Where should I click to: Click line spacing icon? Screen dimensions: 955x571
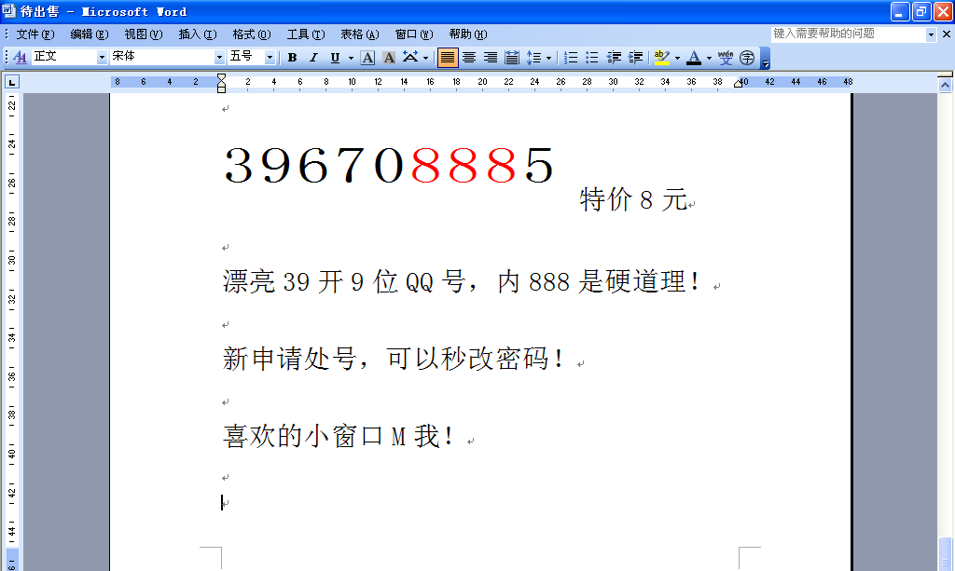533,57
